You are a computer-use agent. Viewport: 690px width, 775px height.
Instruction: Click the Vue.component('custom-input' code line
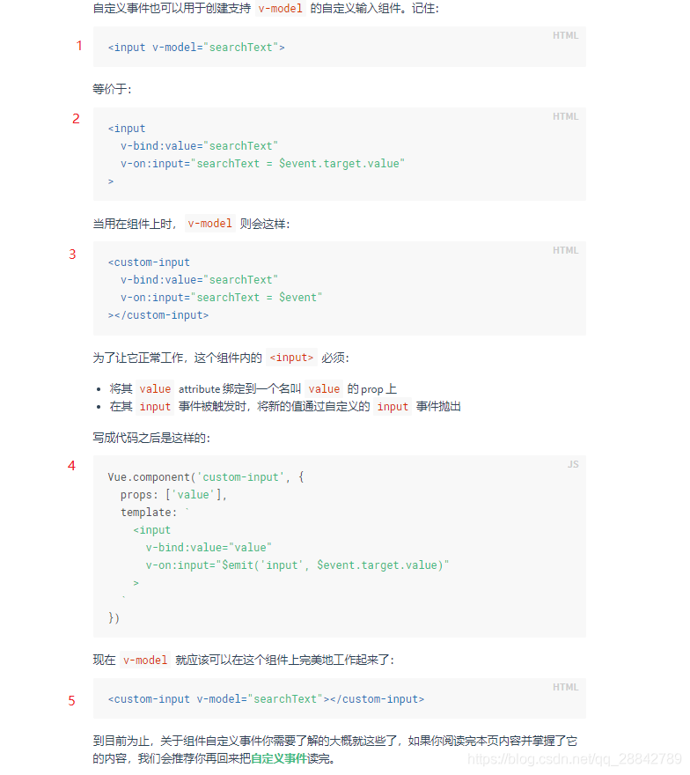206,477
